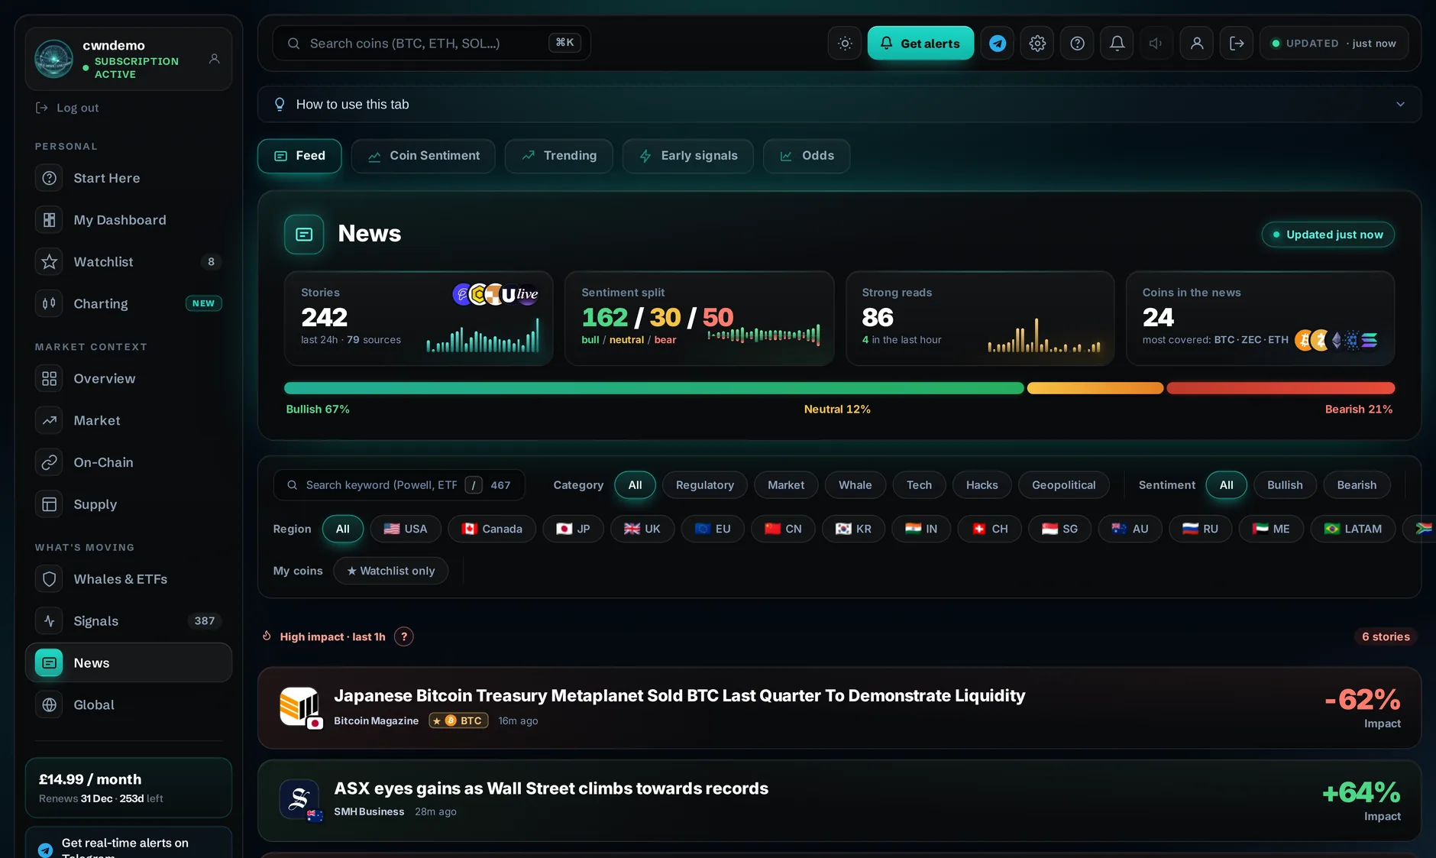
Task: Select Bearish sentiment filter
Action: [1357, 485]
